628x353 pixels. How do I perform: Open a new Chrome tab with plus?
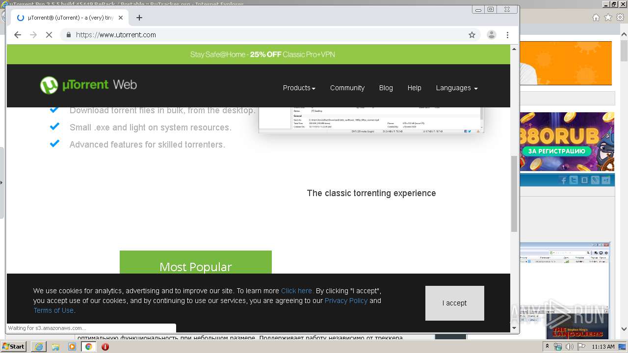coord(139,18)
